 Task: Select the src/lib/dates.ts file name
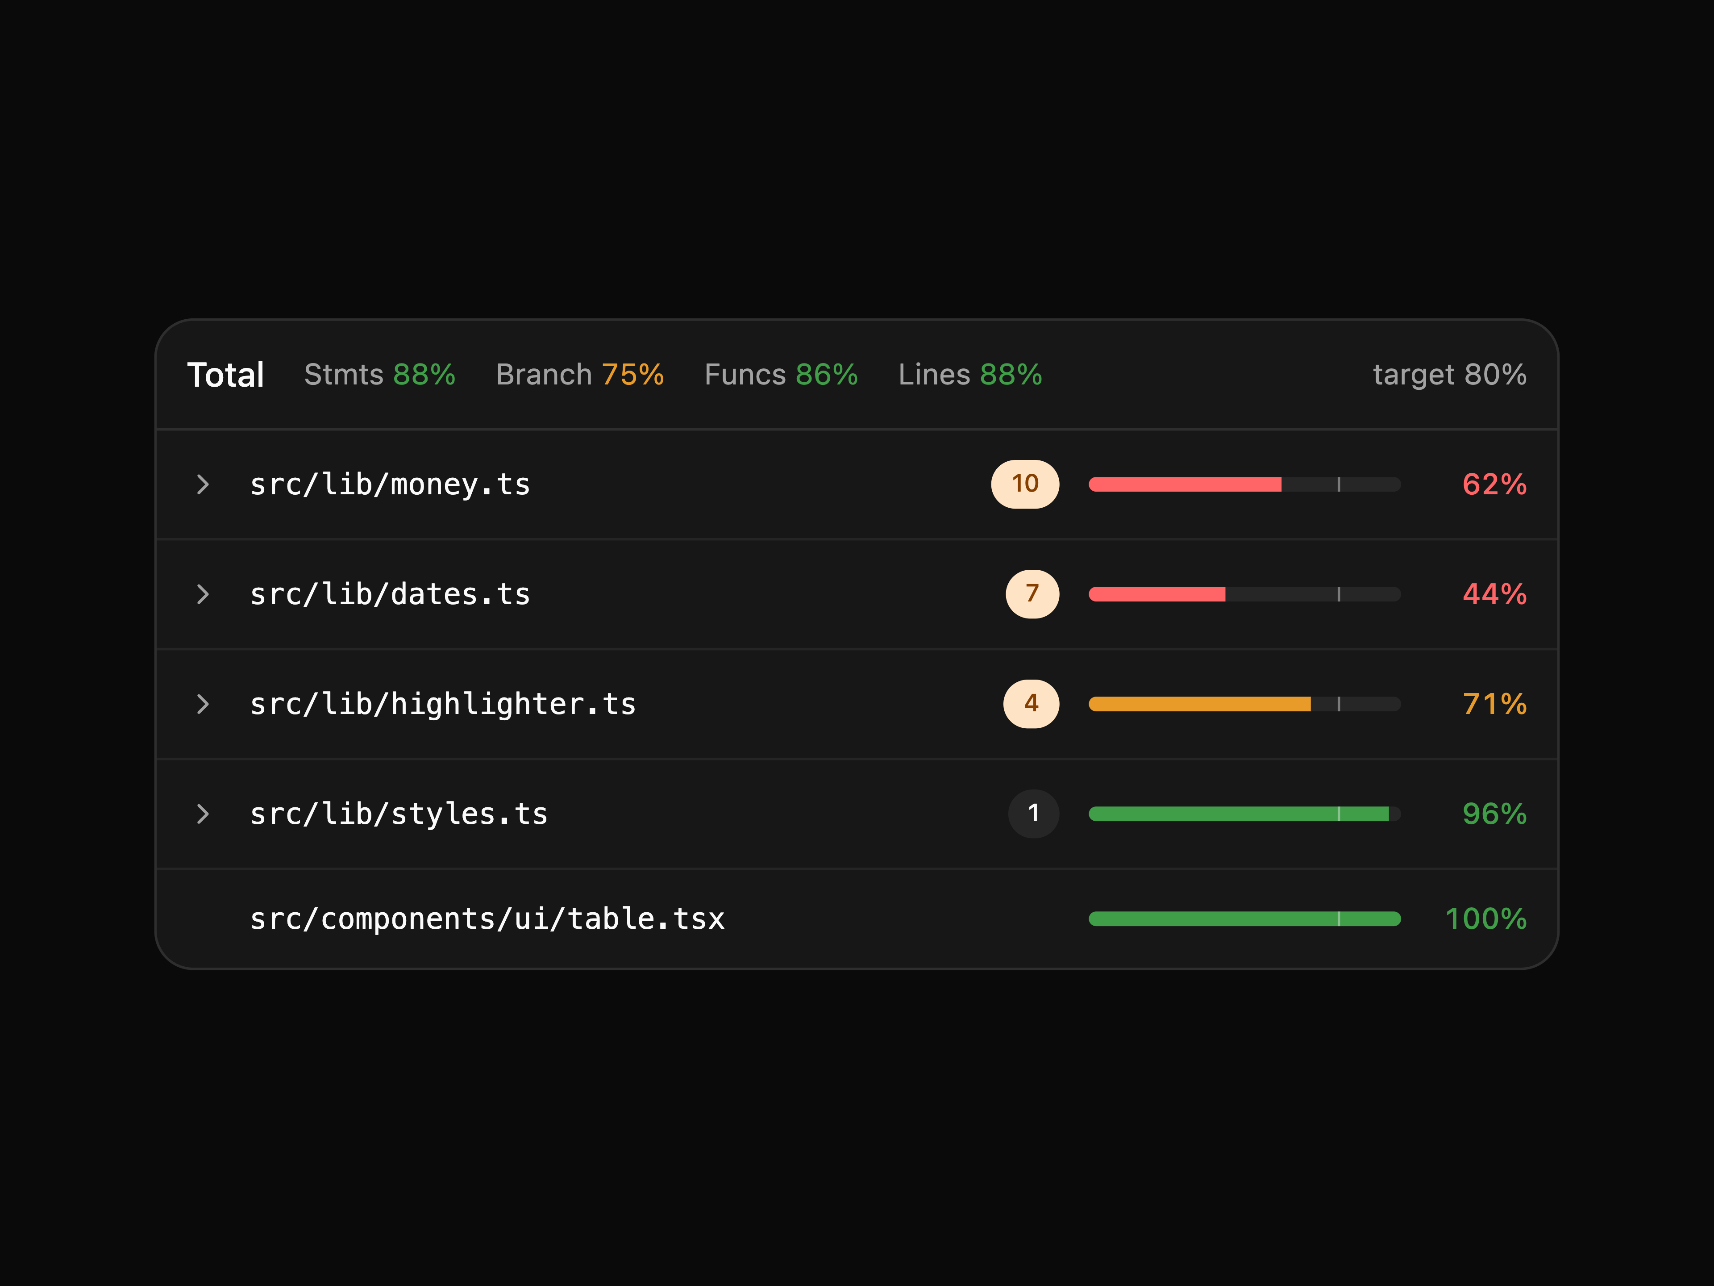390,595
